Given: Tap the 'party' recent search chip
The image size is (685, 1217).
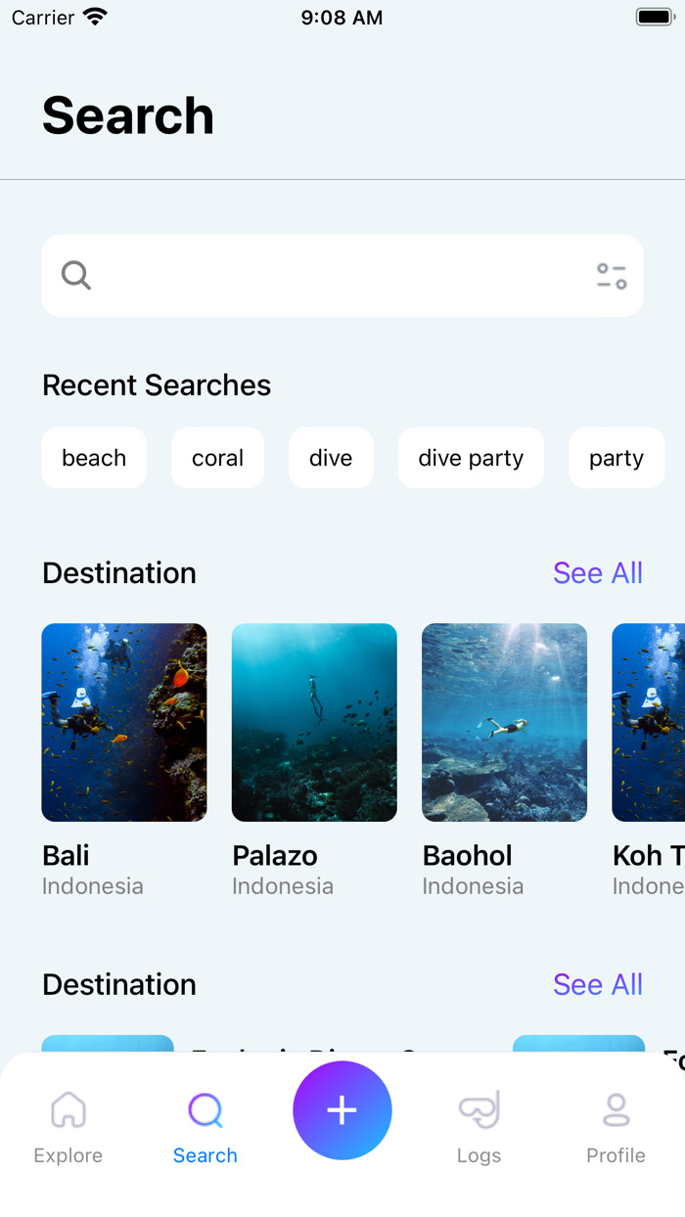Looking at the screenshot, I should 616,457.
